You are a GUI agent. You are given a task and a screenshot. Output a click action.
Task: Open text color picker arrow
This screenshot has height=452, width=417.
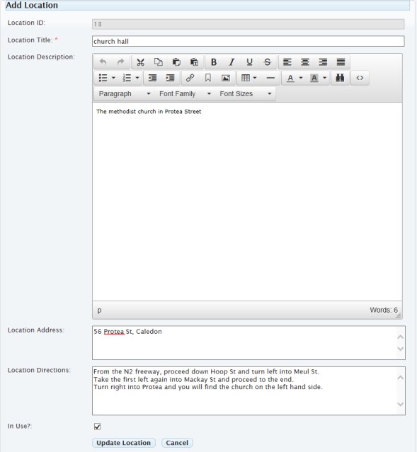coord(301,78)
